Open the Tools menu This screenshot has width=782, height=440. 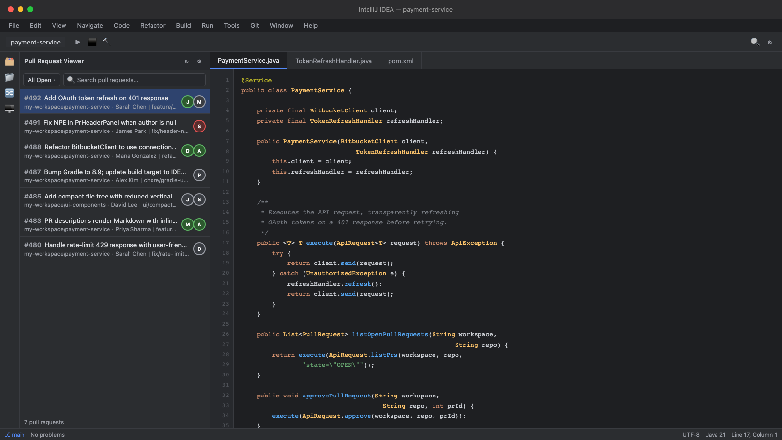232,25
